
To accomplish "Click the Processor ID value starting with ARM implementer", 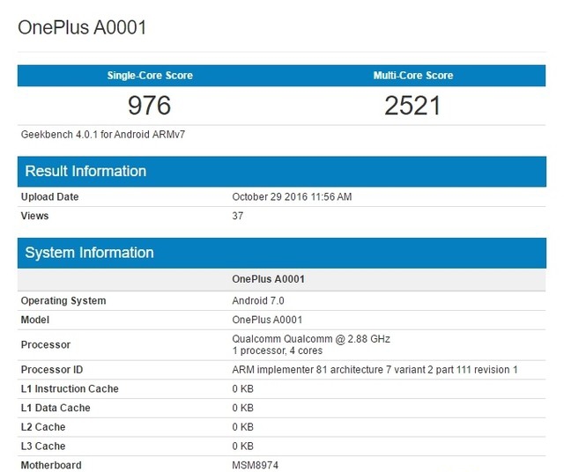I will [x=375, y=370].
